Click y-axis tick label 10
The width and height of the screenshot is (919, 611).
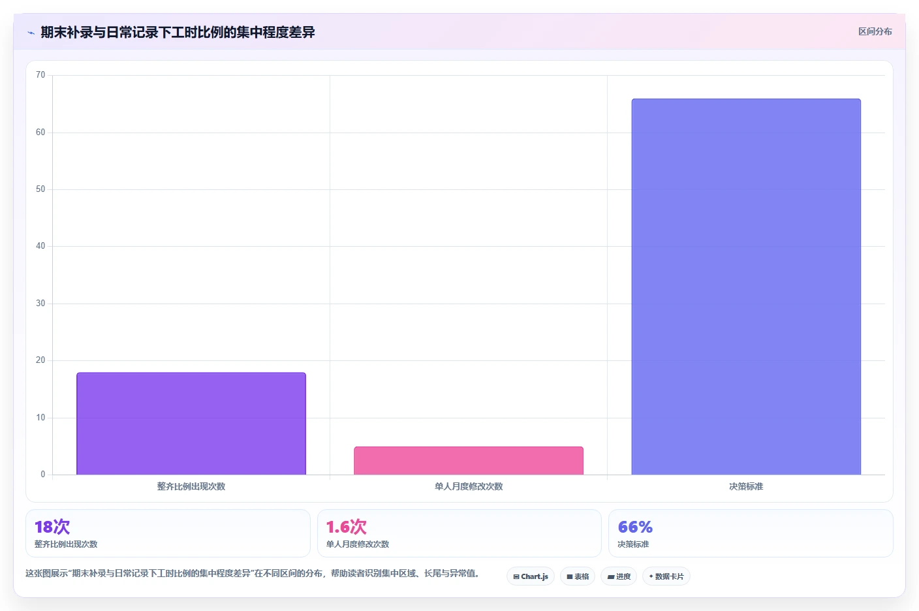(x=40, y=418)
